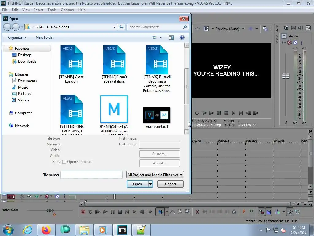Screen dimensions: 314x236
Task: Click the Downmix Output icon in Master Bus
Action: click(x=293, y=28)
